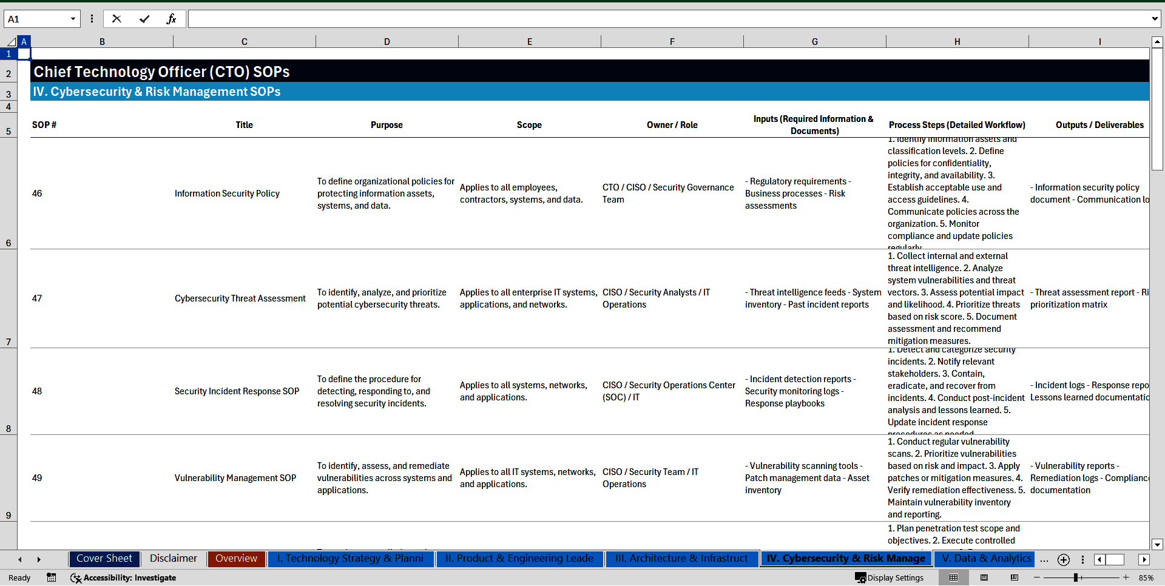Open the Name Box dropdown

73,19
